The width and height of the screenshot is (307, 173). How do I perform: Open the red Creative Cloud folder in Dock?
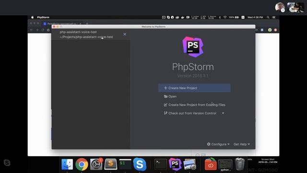click(211, 164)
